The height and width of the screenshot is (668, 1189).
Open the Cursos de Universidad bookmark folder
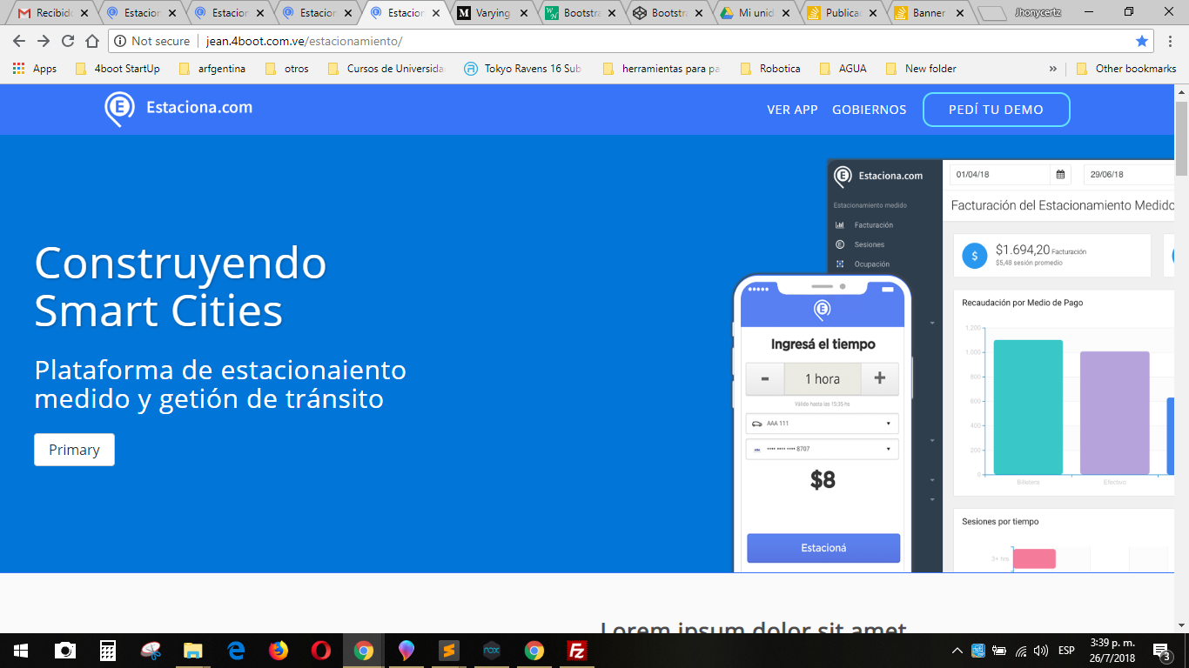pos(386,69)
